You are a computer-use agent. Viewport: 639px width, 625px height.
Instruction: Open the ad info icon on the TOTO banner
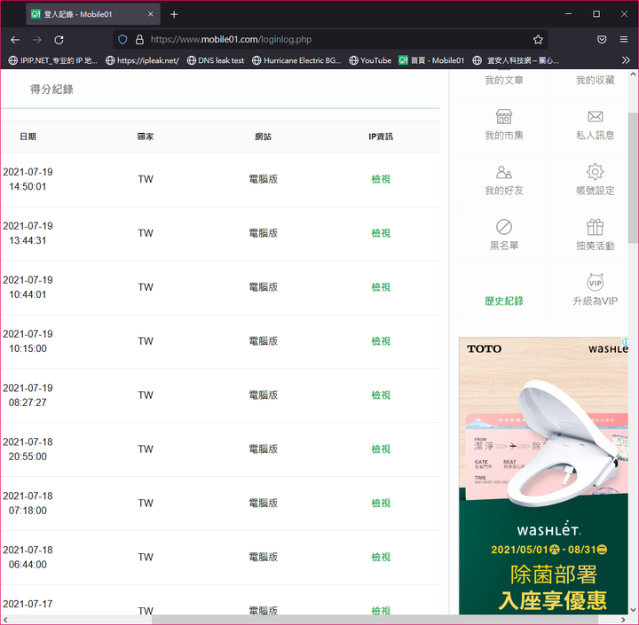pos(625,341)
